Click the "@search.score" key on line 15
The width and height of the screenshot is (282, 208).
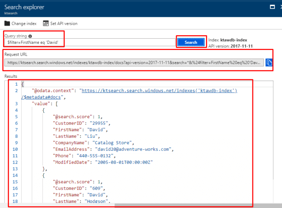coord(72,182)
